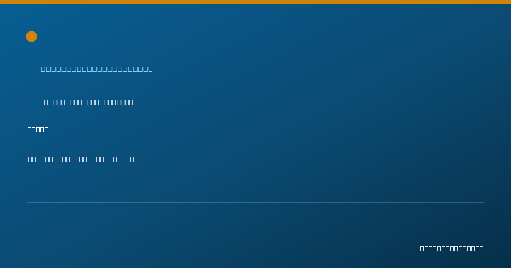Click the short six-character white label
This screenshot has height=268, width=511.
[x=38, y=129]
